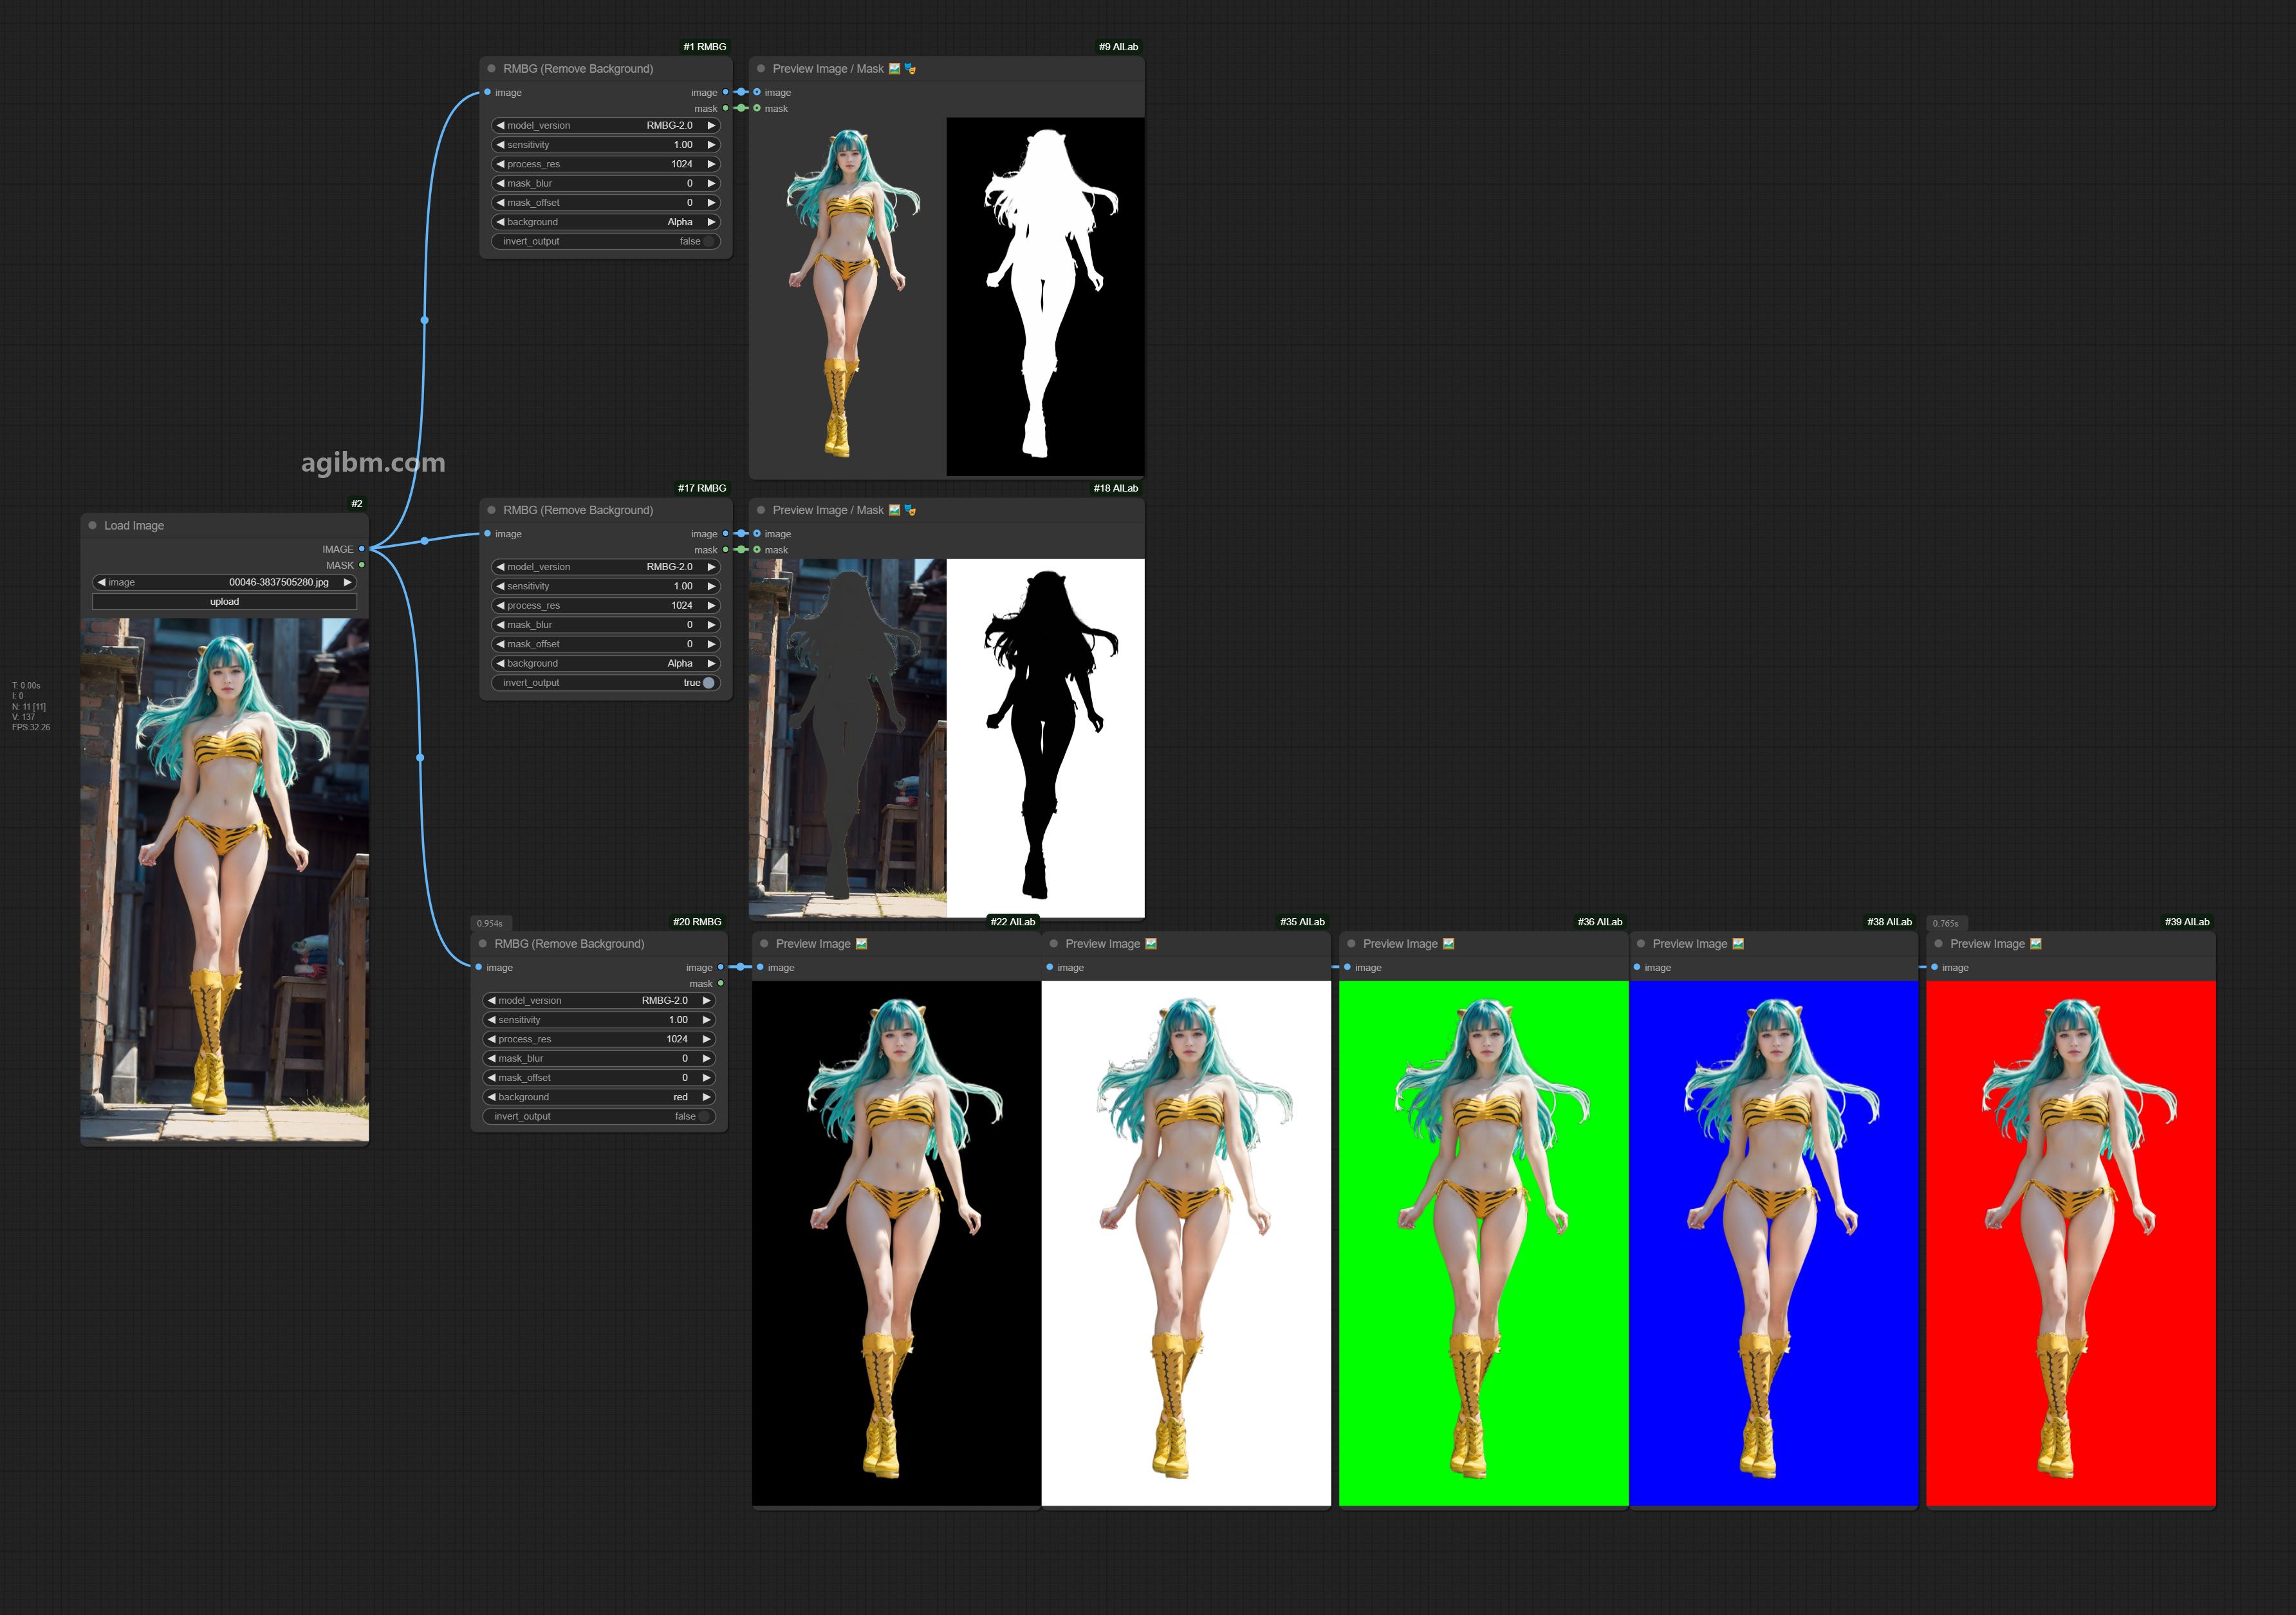
Task: Click the white background preview in #35
Action: (x=1186, y=1243)
